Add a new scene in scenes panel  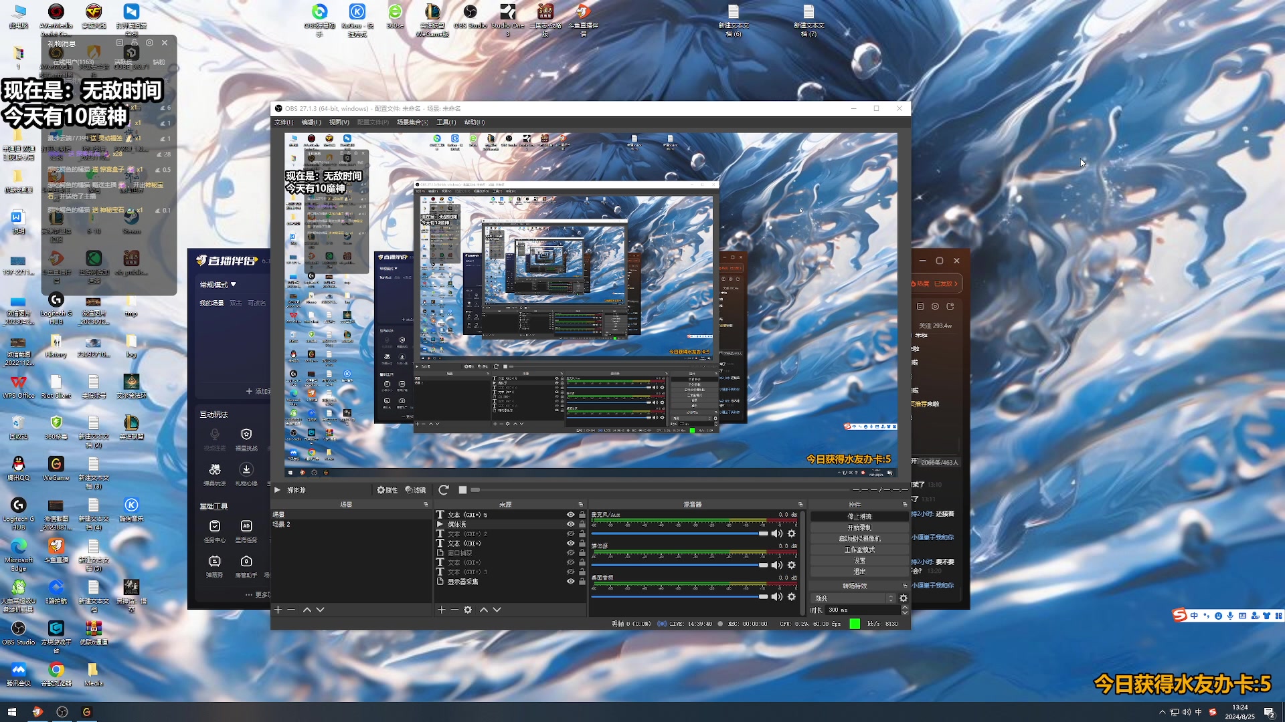click(278, 610)
